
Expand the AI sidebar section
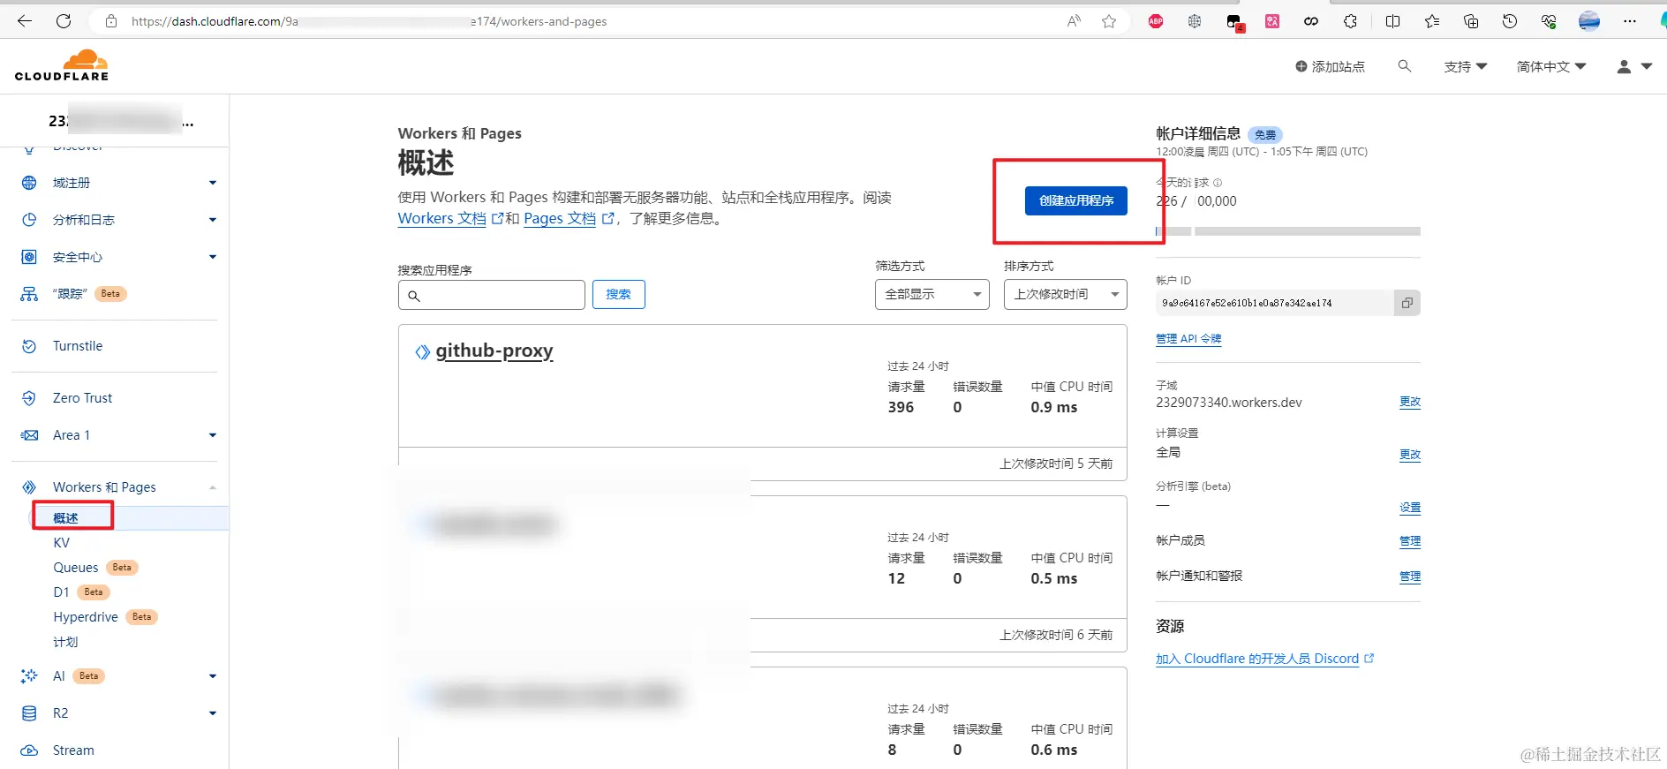(x=212, y=676)
